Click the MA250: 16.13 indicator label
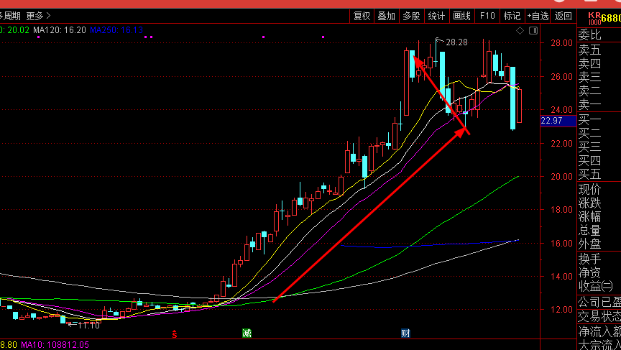 116,30
